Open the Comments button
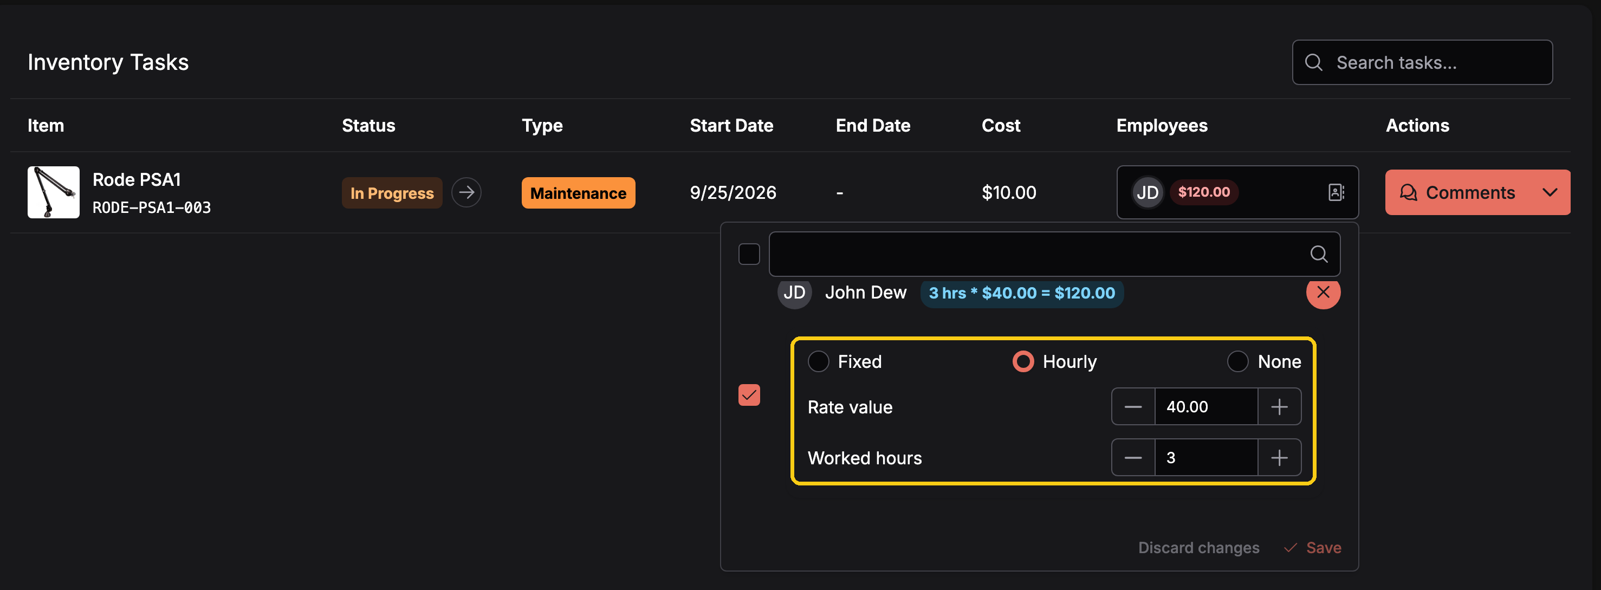Image resolution: width=1601 pixels, height=590 pixels. tap(1457, 193)
